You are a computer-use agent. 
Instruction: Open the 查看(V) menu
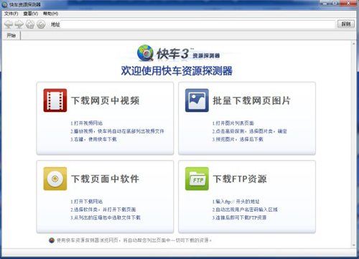point(30,14)
